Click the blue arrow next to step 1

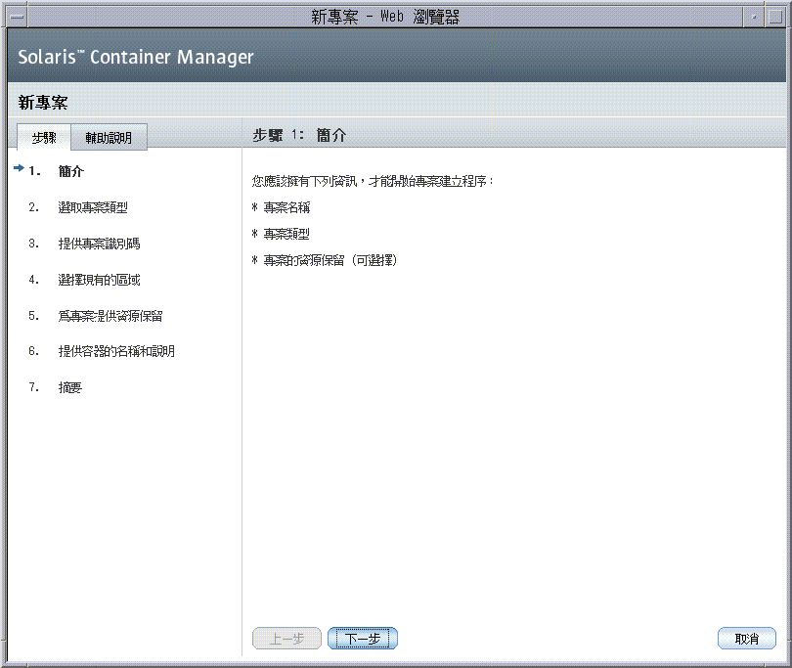click(x=19, y=168)
